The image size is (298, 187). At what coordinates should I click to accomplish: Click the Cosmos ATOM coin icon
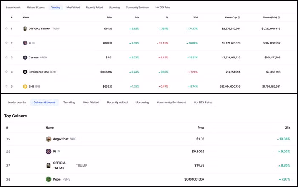pyautogui.click(x=25, y=57)
